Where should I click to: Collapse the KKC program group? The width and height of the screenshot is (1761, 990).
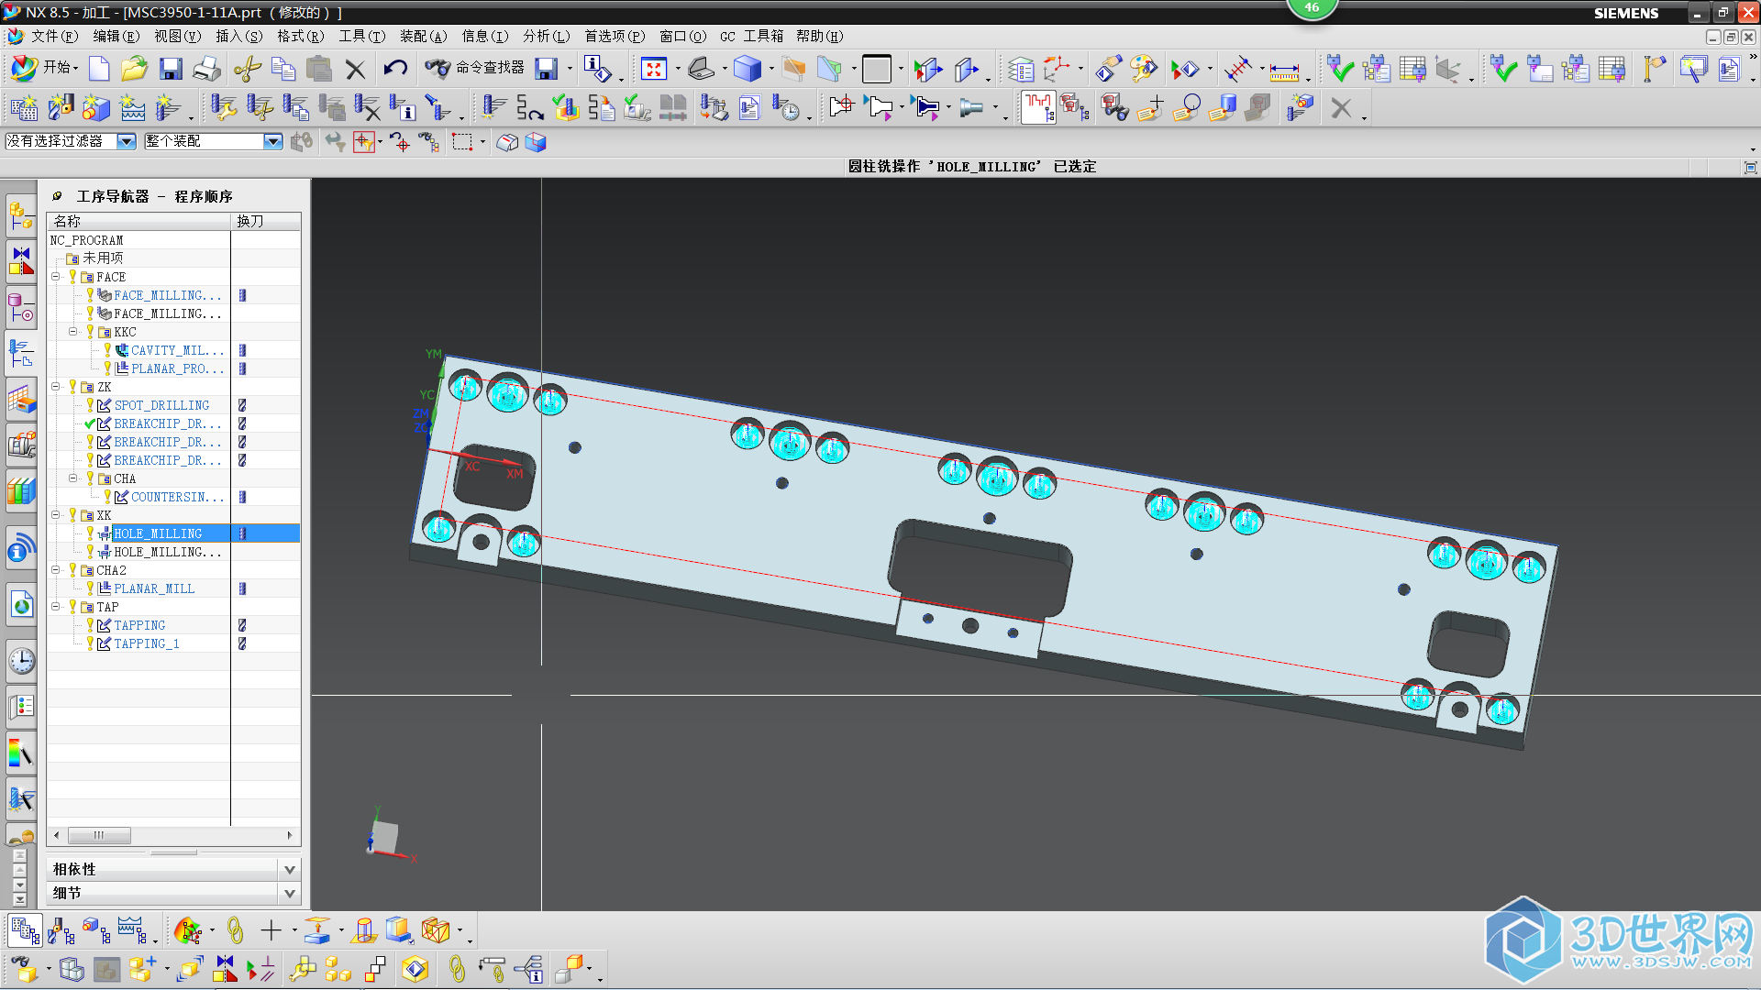[x=73, y=332]
